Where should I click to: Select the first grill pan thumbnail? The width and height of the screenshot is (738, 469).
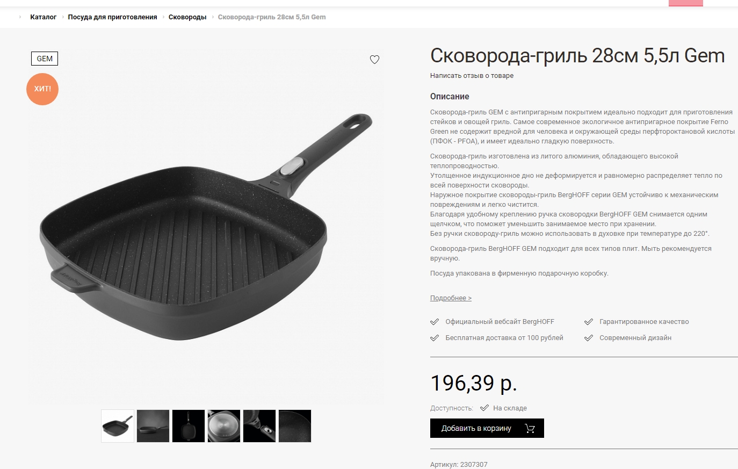(x=118, y=426)
